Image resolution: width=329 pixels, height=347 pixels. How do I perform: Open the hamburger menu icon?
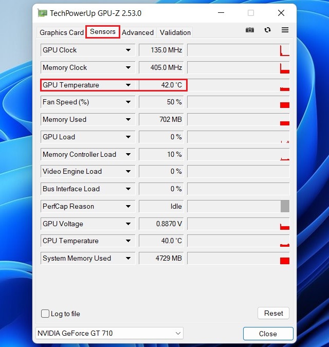click(x=285, y=30)
